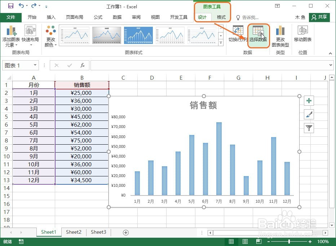Click the green Chart Elements plus icon
Screen dimensions: 336x246
pyautogui.click(x=309, y=101)
